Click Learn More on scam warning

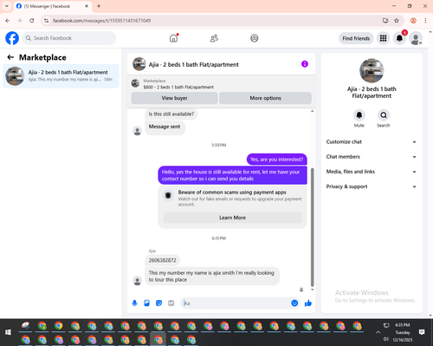[232, 218]
